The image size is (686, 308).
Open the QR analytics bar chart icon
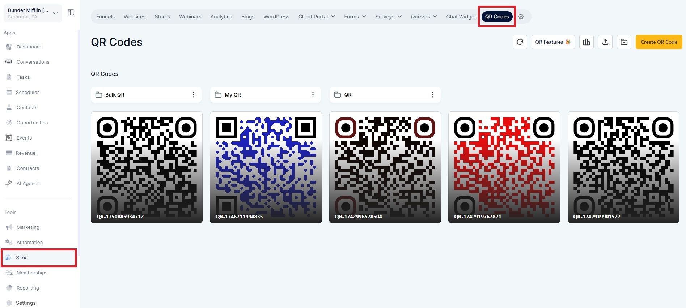587,42
